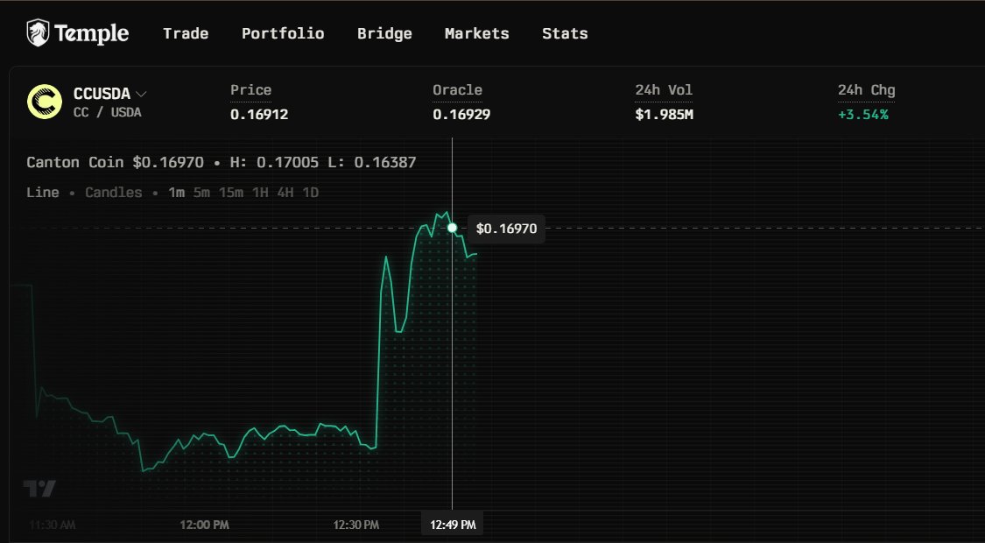Open the Stats page

pos(565,33)
